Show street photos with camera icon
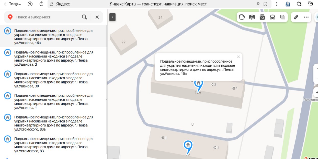This screenshot has height=159, width=318. click(262, 17)
